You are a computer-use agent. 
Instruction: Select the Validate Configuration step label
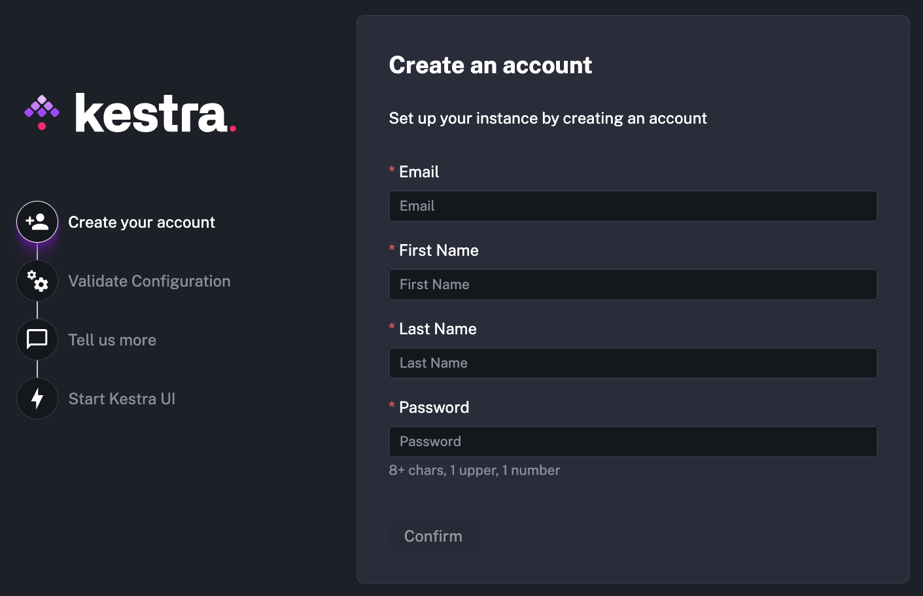click(149, 281)
